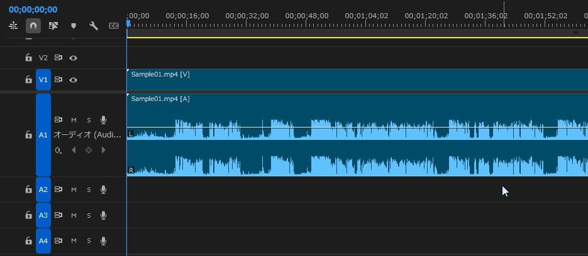Toggle sync lock for V1 track
Screen dimensions: 588x256
pos(58,79)
